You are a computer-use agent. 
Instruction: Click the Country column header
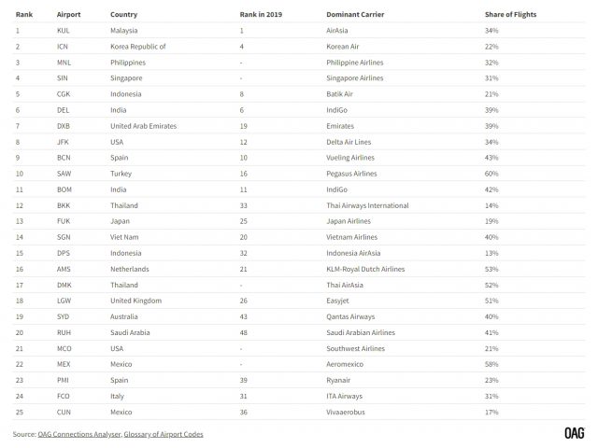(x=124, y=15)
